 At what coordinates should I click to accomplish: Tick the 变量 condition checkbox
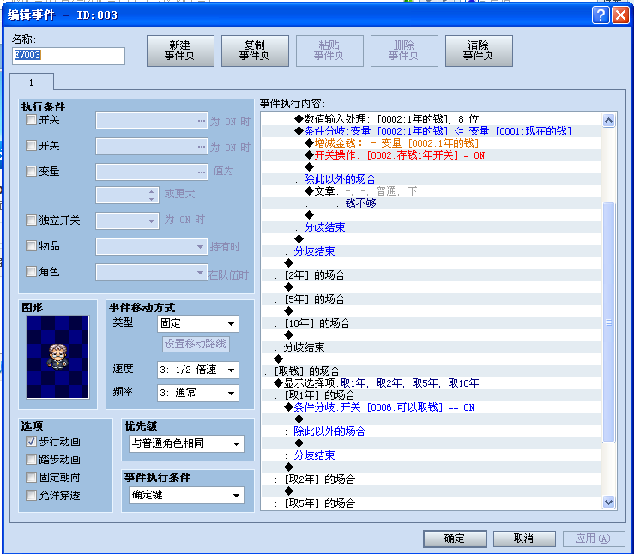coord(31,172)
